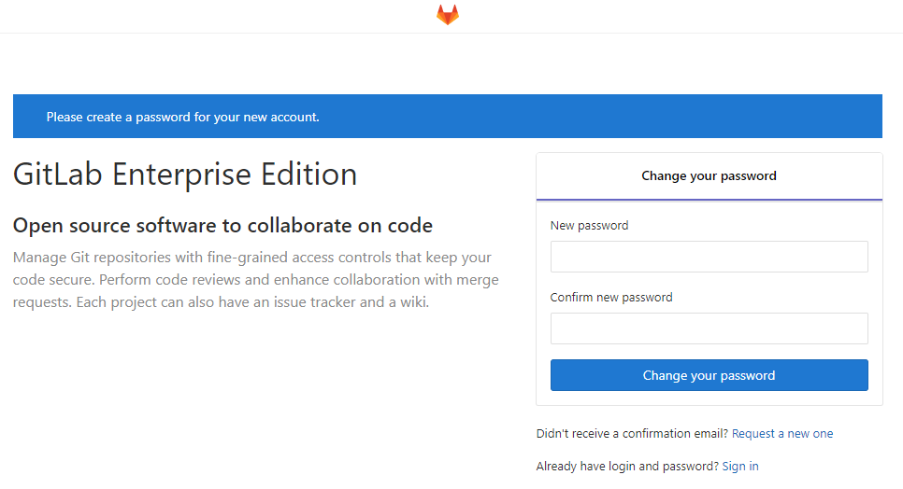The width and height of the screenshot is (903, 489).
Task: Click the Open source software subheading
Action: click(x=222, y=226)
